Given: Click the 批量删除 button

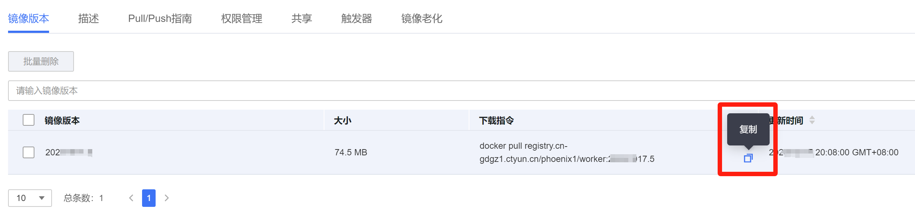Looking at the screenshot, I should [x=41, y=61].
